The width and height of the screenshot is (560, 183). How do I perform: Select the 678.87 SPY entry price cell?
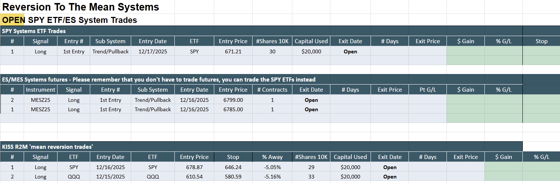point(194,167)
